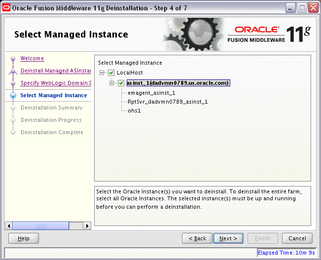Click the Help button
This screenshot has width=321, height=260.
(24, 238)
